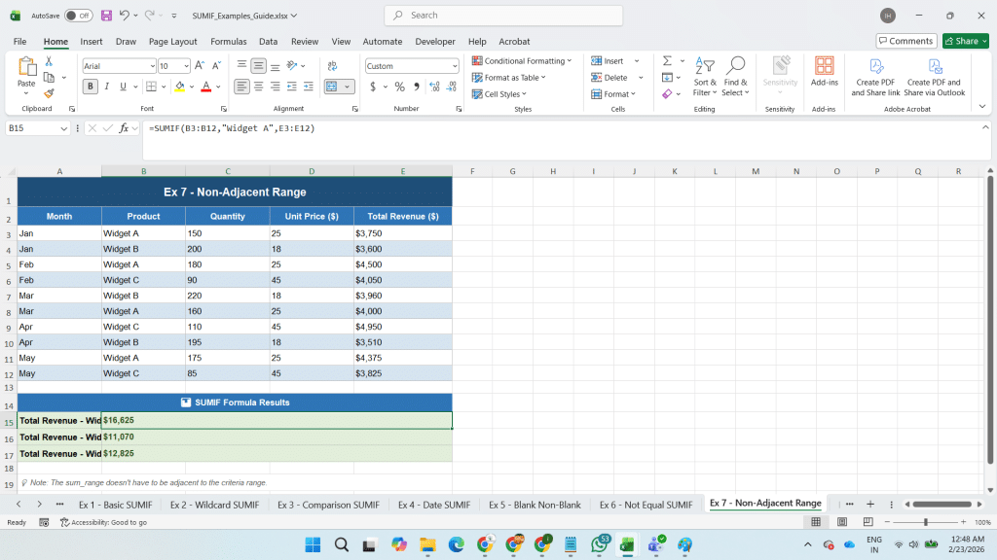The image size is (997, 560).
Task: Open Sort & Filter options
Action: 703,80
